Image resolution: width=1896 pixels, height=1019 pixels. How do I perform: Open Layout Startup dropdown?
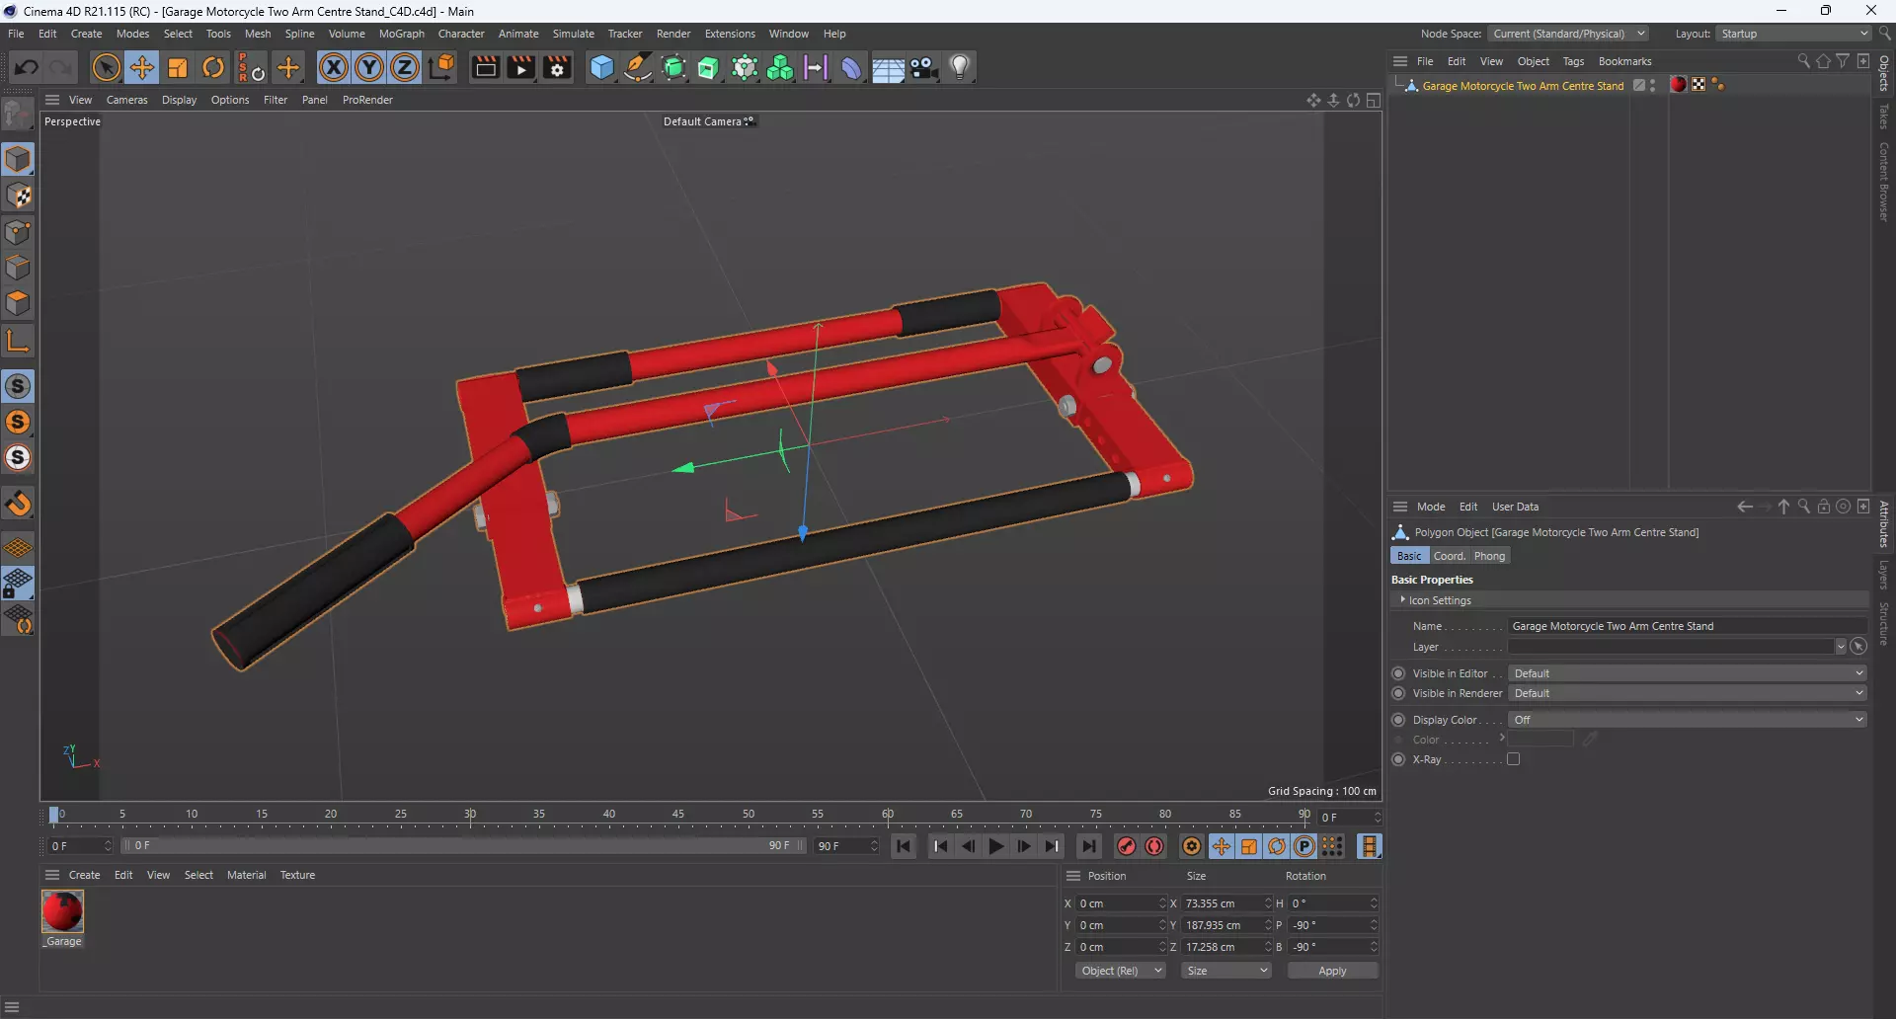tap(1793, 34)
